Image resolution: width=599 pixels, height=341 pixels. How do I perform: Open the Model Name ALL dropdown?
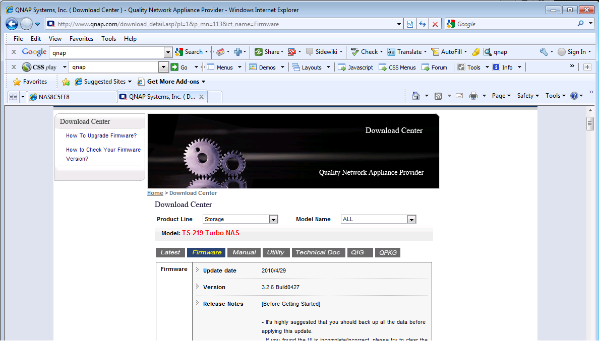pos(378,219)
